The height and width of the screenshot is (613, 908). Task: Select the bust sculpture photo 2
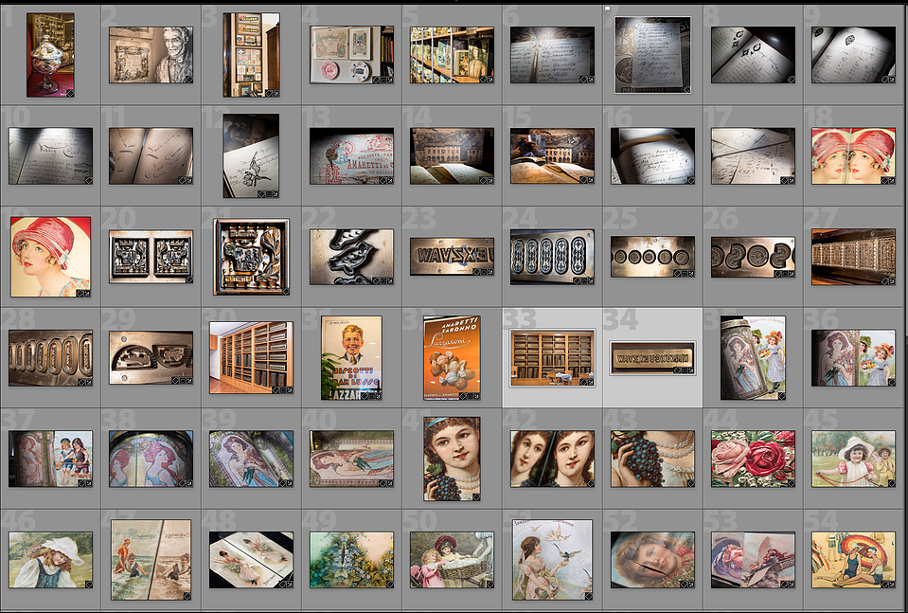pos(151,54)
